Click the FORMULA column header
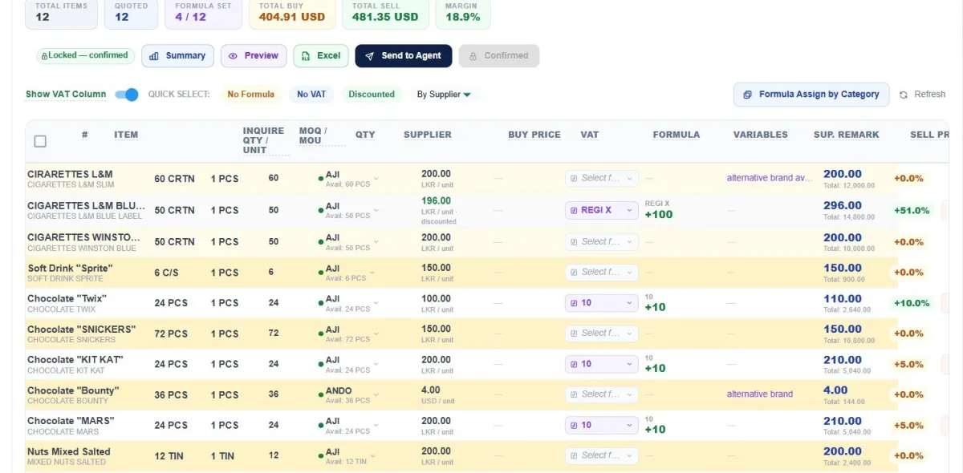963x473 pixels. (x=677, y=135)
